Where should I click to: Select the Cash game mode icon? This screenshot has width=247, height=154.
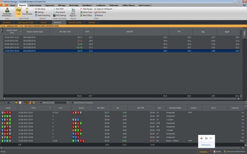coord(18,12)
